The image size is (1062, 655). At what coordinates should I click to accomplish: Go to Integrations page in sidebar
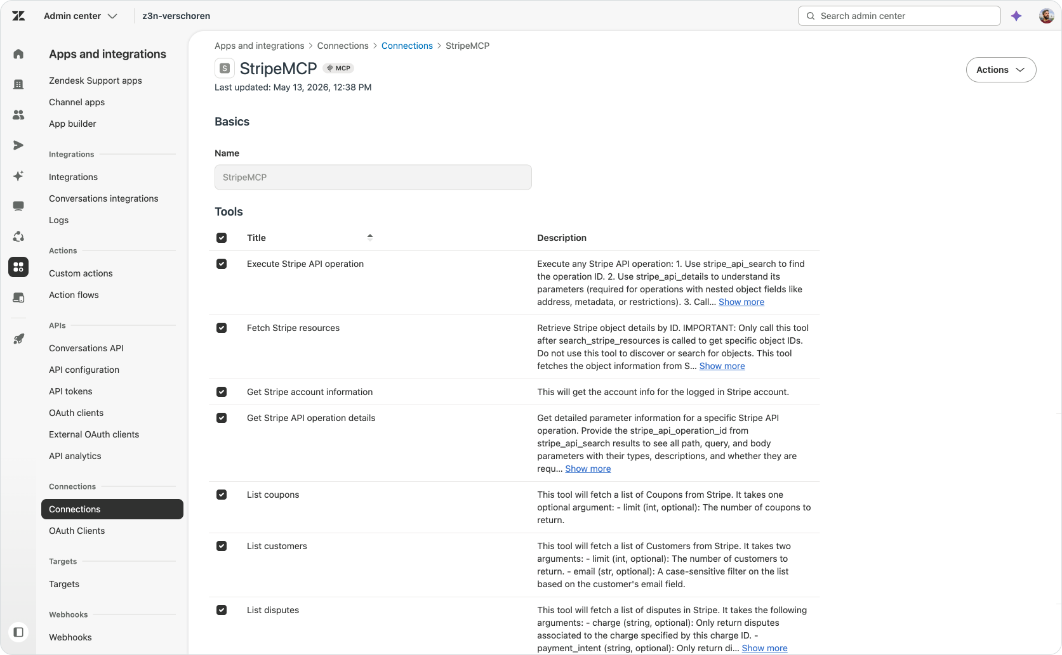pyautogui.click(x=73, y=177)
